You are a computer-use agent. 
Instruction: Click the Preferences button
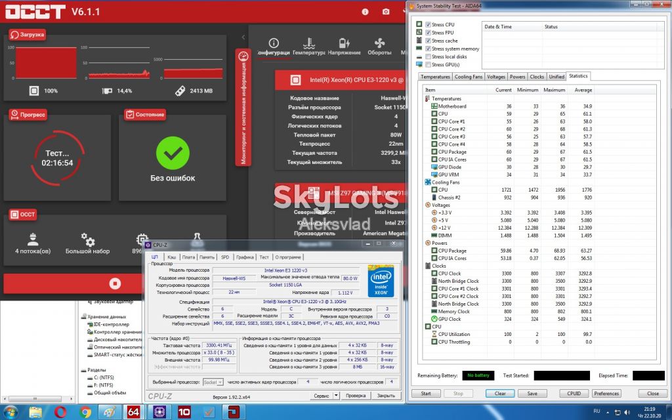tap(606, 394)
